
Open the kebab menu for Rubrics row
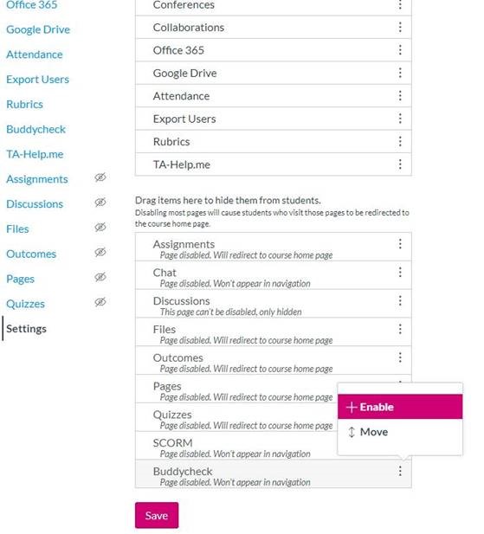tap(400, 141)
